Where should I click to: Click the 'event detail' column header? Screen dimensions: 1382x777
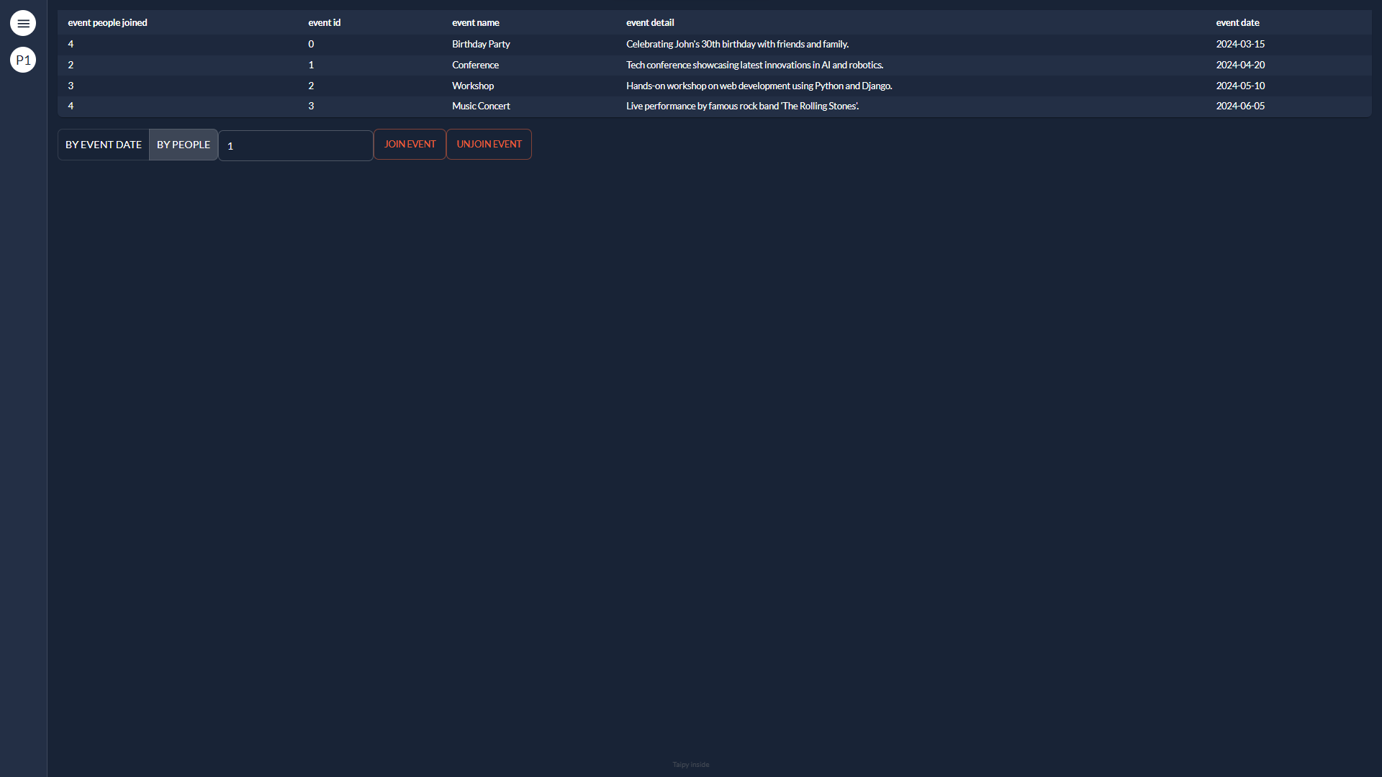coord(650,22)
